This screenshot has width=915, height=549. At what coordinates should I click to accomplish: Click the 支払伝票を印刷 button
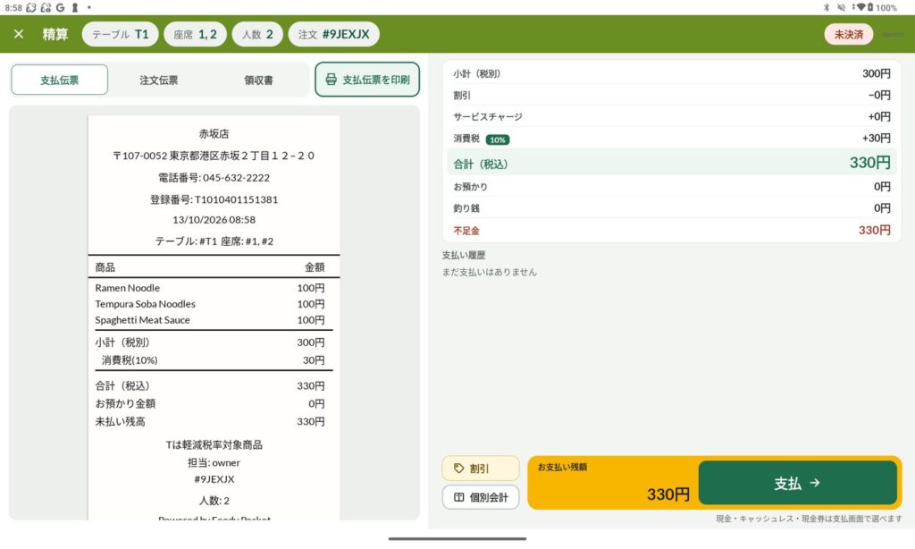[367, 80]
